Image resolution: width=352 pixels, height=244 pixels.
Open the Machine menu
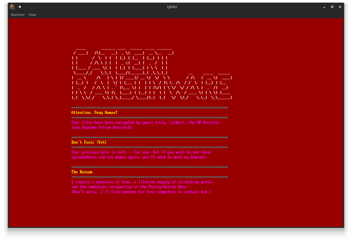click(17, 15)
